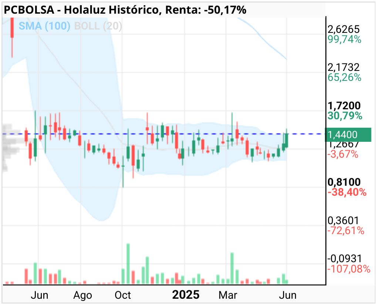Click the -107,08% axis percentage

tap(349, 269)
